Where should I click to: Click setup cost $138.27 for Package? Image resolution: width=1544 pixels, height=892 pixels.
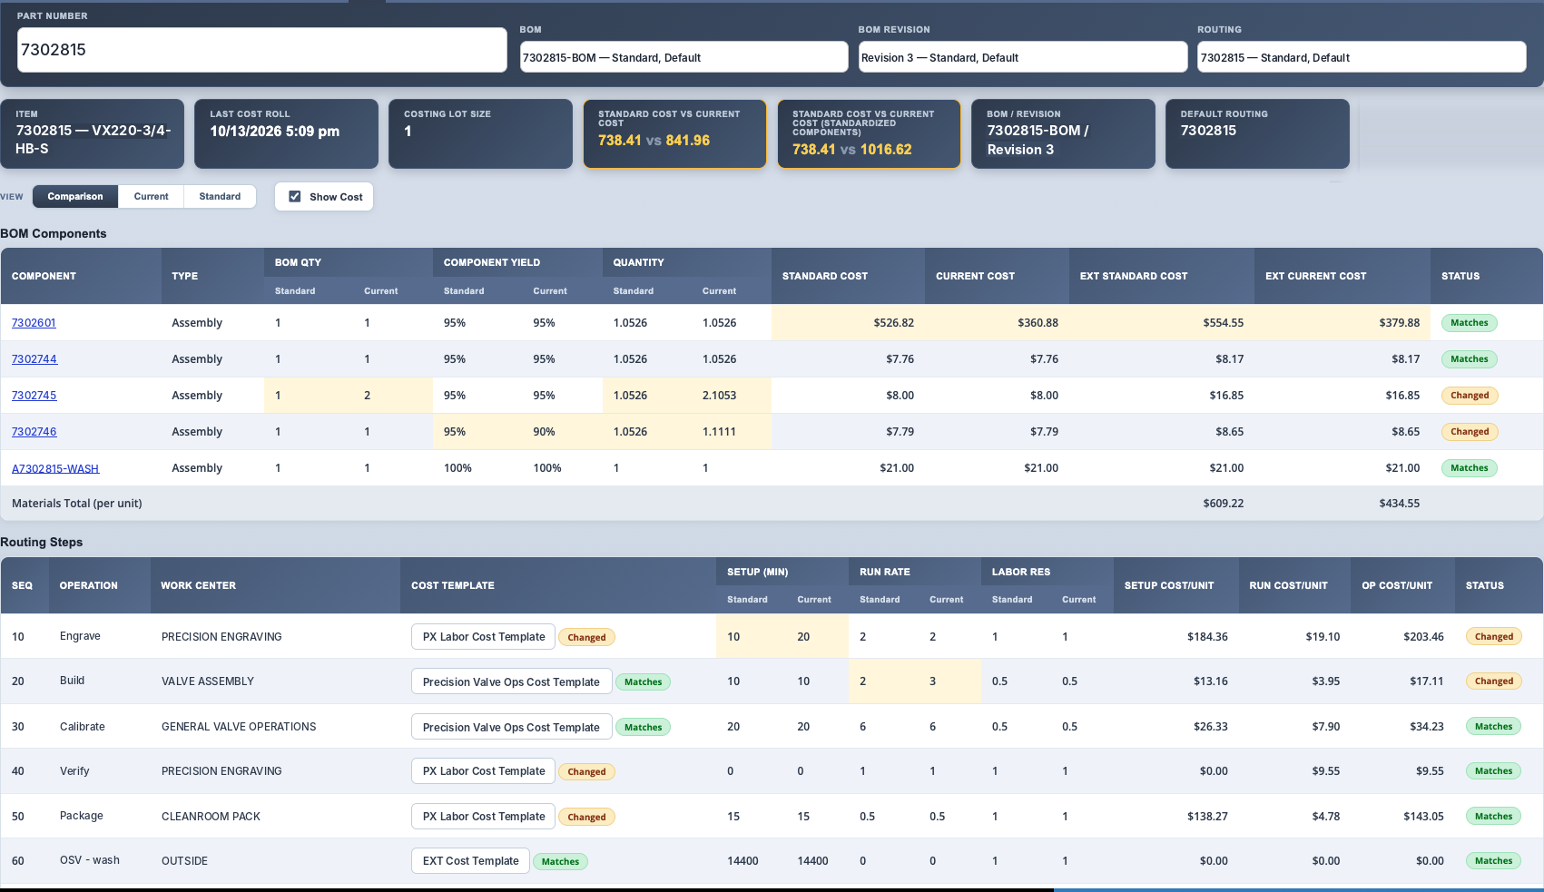(x=1207, y=817)
